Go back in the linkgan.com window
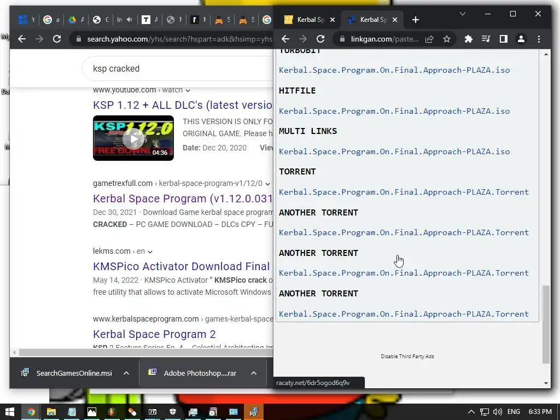This screenshot has height=420, width=560. pos(285,39)
